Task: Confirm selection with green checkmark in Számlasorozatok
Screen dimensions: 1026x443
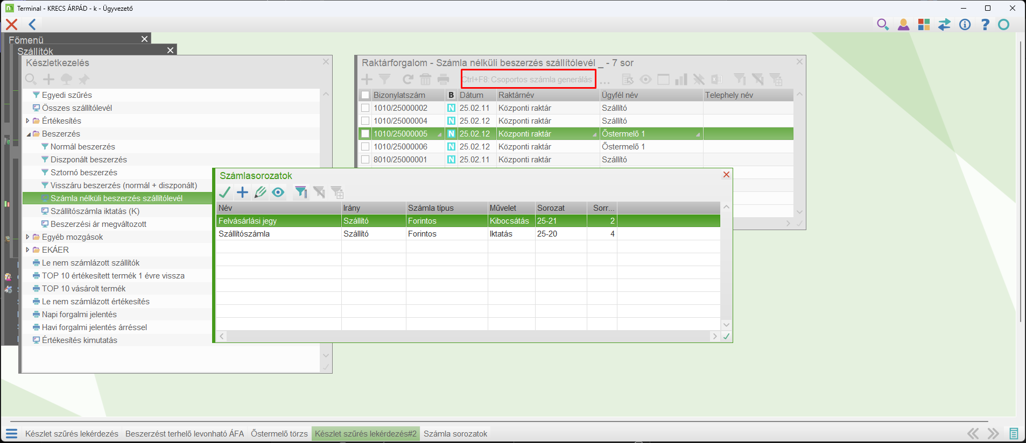Action: tap(225, 192)
